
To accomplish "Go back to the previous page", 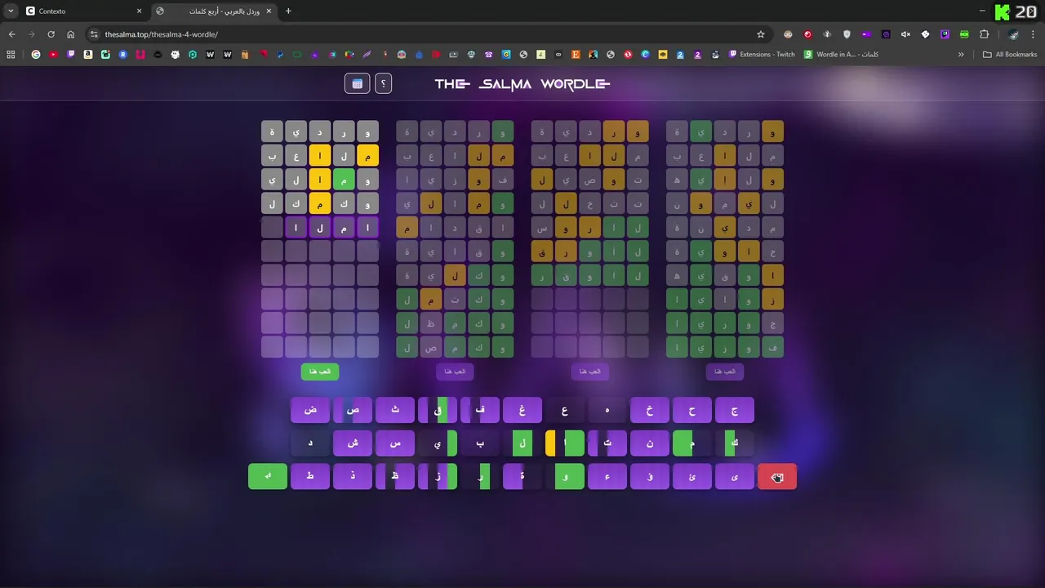I will 11,34.
